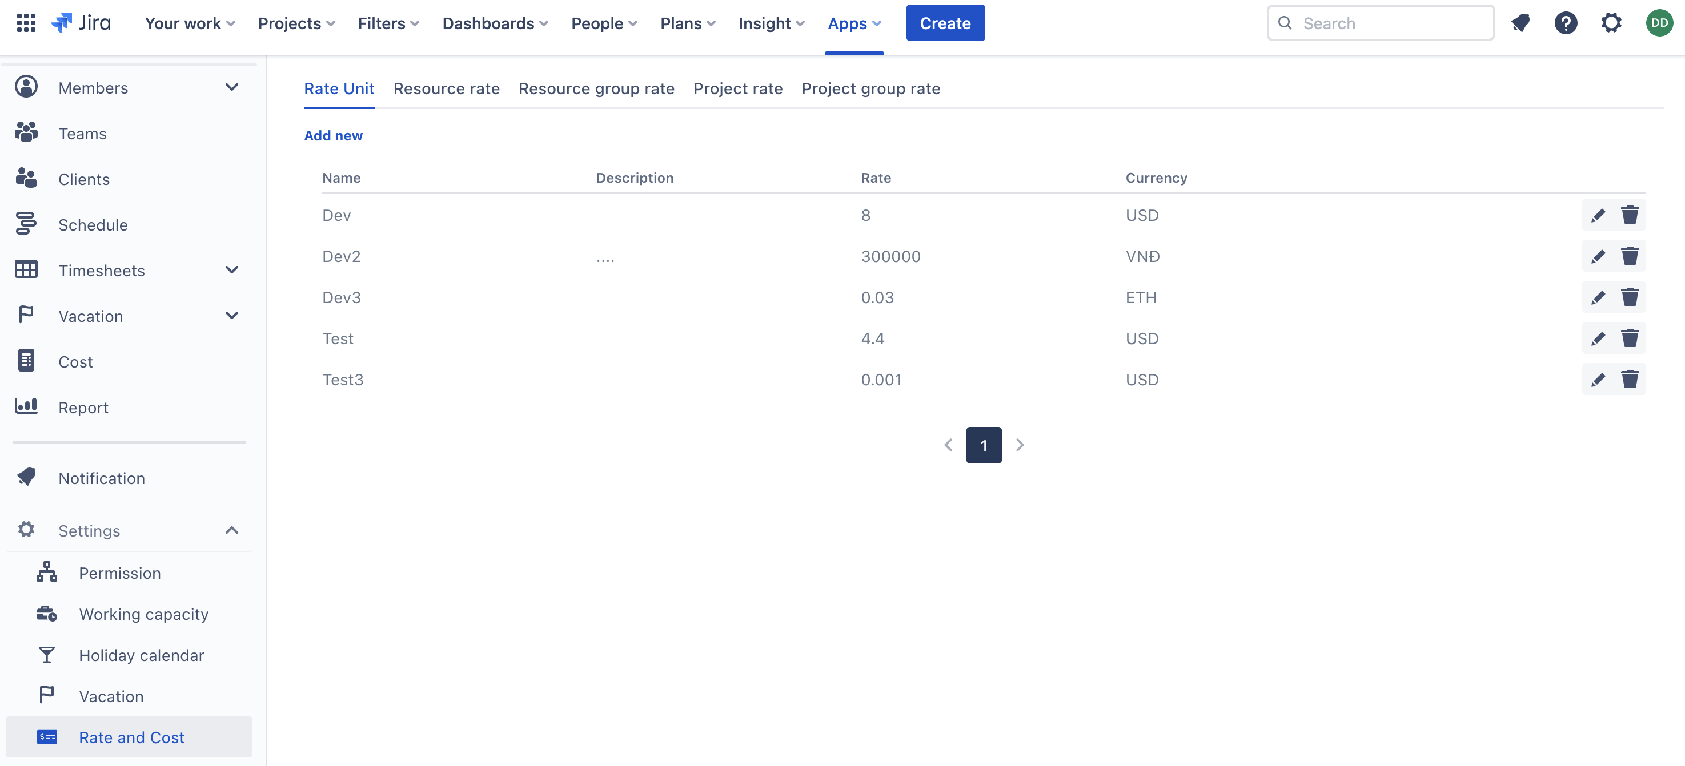Image resolution: width=1685 pixels, height=766 pixels.
Task: Open the Projects dropdown menu
Action: [x=296, y=23]
